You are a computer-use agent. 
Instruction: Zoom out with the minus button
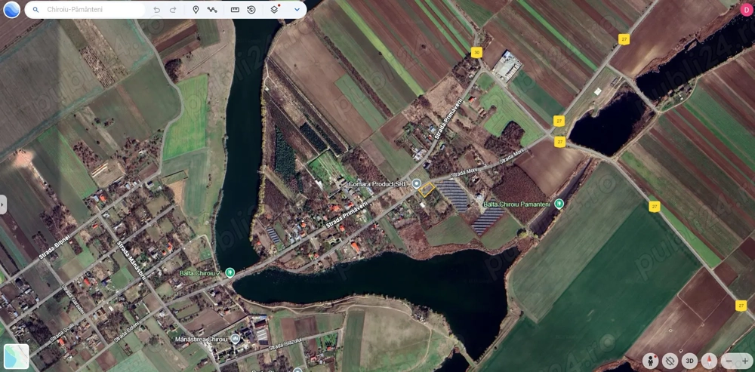[x=729, y=361]
